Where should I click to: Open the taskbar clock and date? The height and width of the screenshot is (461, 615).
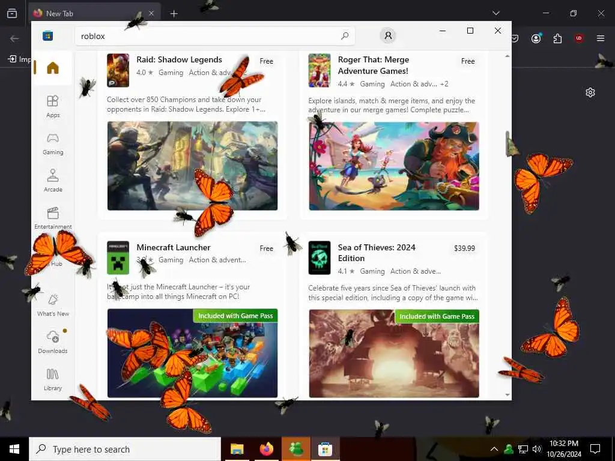(x=564, y=449)
